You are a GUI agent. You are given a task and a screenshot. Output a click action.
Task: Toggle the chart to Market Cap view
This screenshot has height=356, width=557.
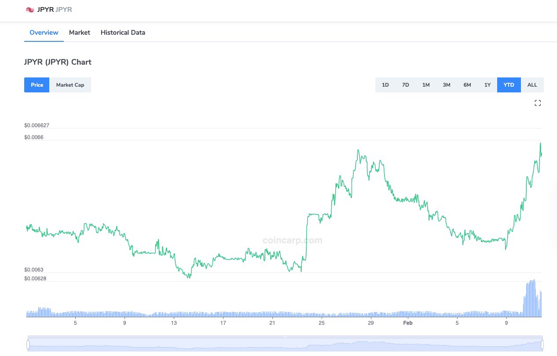[70, 84]
